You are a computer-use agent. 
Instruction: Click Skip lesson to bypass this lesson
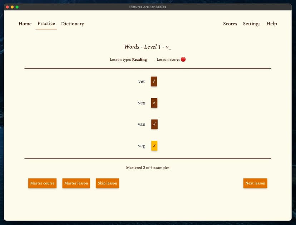point(108,183)
